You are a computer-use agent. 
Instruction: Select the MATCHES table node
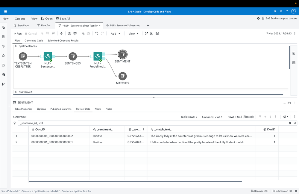pyautogui.click(x=122, y=76)
